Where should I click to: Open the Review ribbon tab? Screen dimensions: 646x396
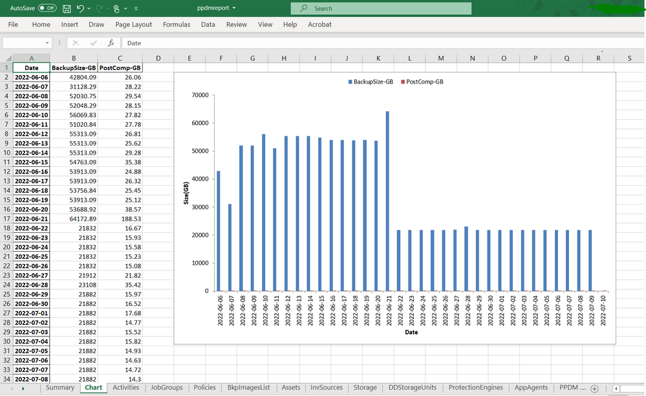pos(237,25)
